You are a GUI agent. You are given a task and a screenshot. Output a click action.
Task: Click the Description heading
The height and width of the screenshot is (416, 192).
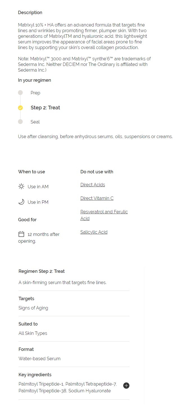(x=30, y=12)
